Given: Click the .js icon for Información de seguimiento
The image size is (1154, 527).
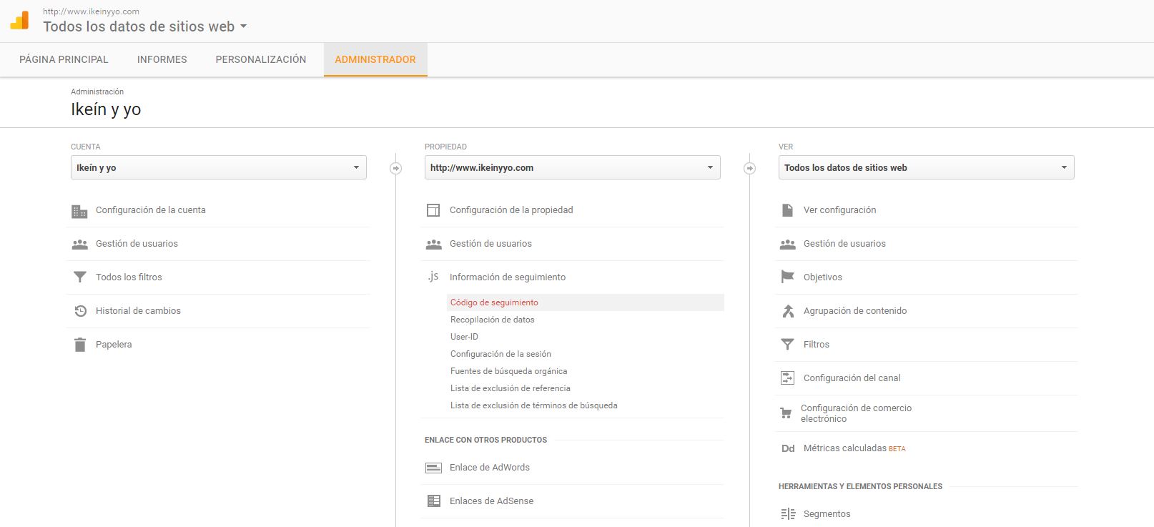Looking at the screenshot, I should [x=433, y=276].
